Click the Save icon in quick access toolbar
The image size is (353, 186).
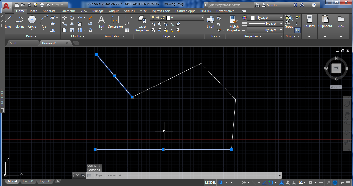[x=29, y=5]
